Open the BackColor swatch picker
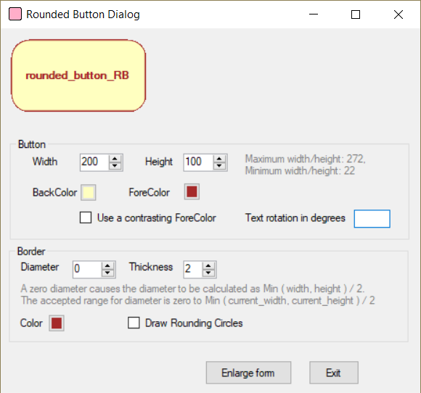The width and height of the screenshot is (421, 393). (89, 192)
